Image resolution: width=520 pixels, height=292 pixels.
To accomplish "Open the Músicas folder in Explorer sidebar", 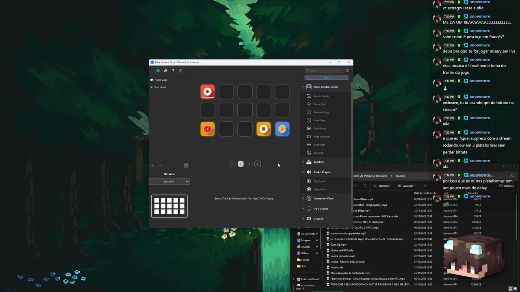I will [x=304, y=247].
